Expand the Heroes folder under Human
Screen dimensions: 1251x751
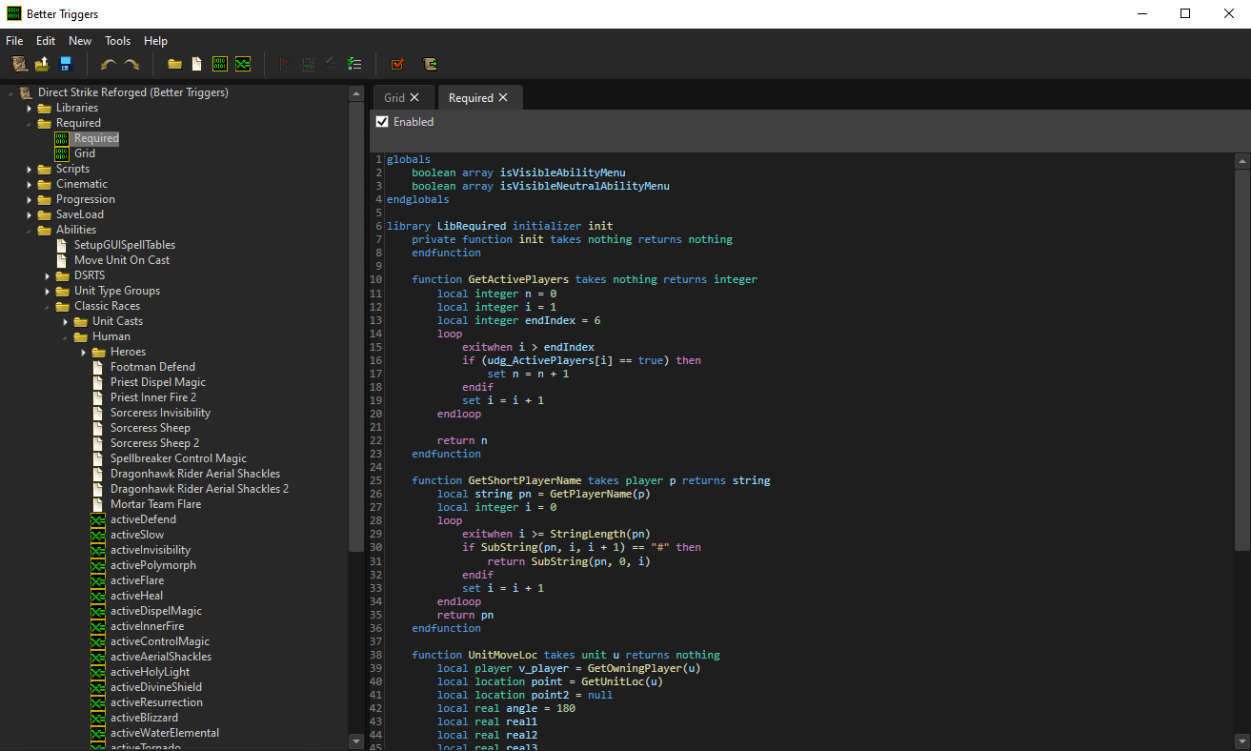[x=84, y=352]
